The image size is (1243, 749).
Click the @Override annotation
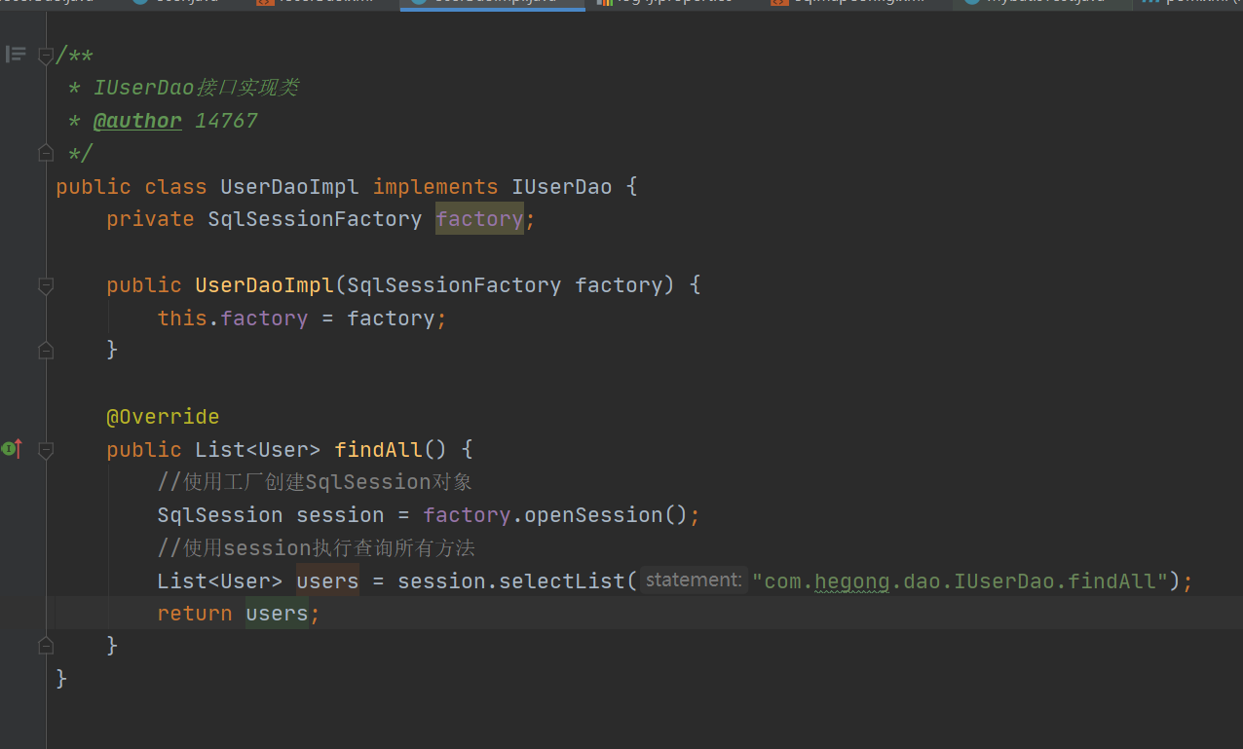point(163,417)
